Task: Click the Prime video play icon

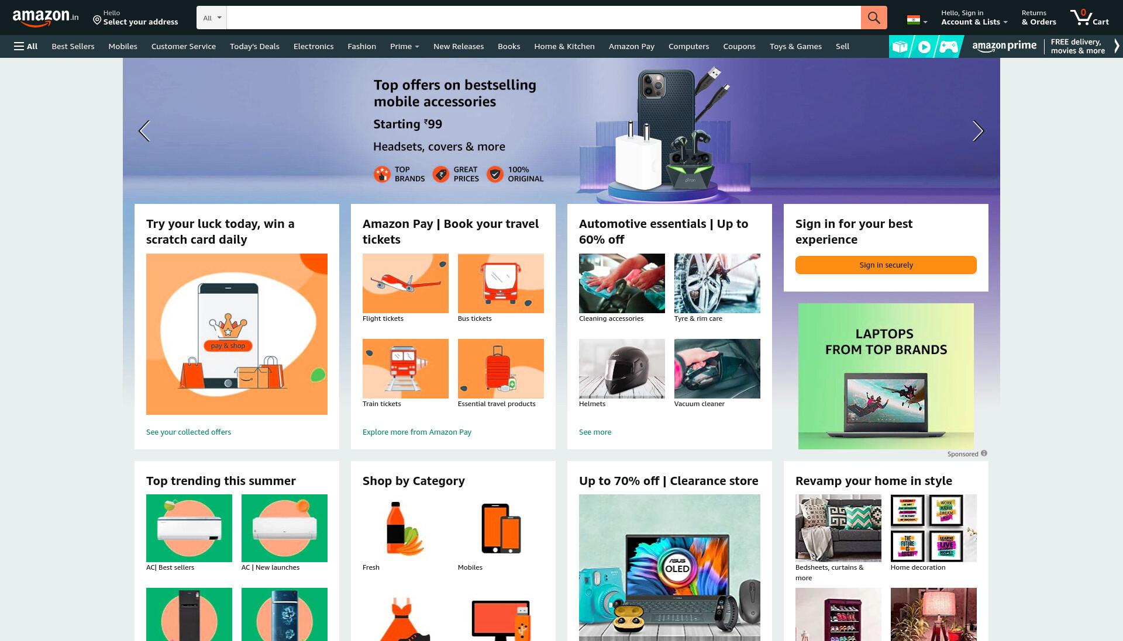Action: click(x=924, y=46)
